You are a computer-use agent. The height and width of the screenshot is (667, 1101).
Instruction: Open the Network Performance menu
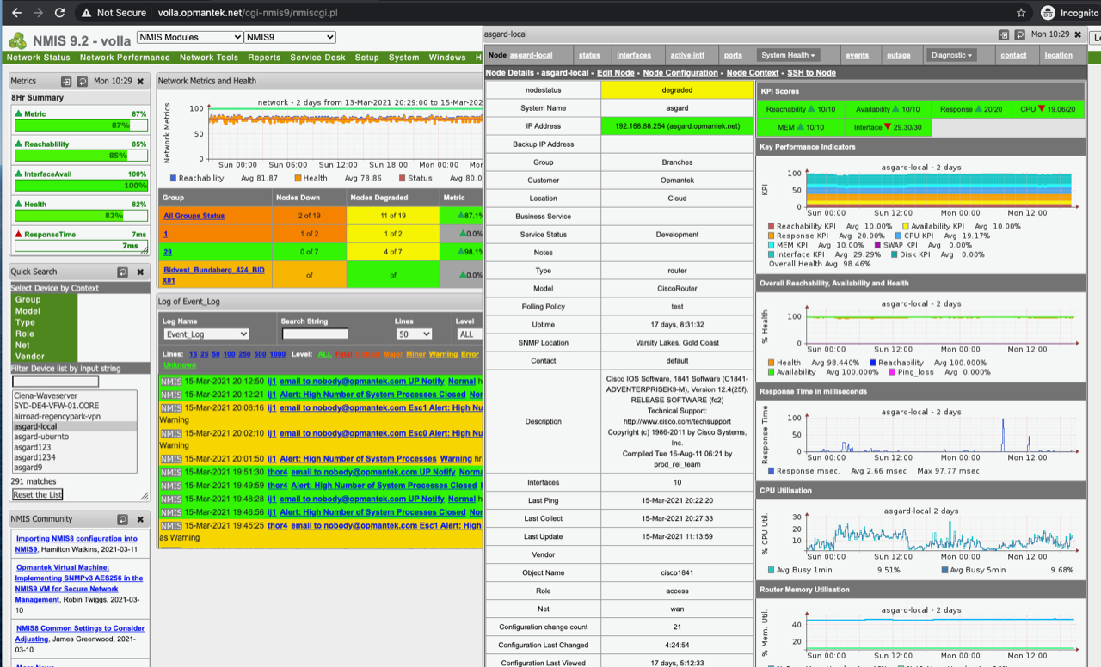(x=125, y=58)
